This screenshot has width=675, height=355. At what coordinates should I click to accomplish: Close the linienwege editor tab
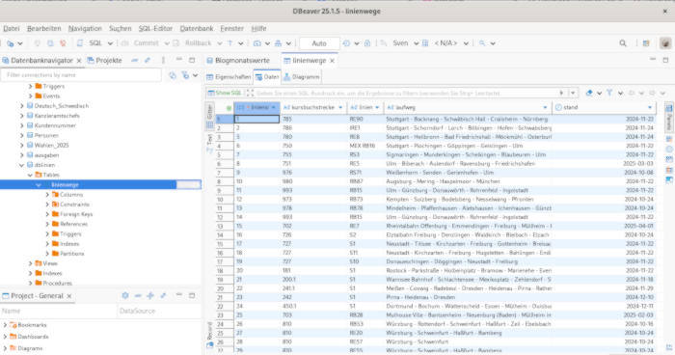[x=332, y=61]
